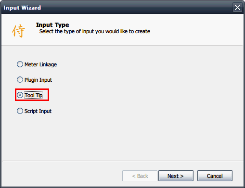Dismiss the wizard with Cancel
Image resolution: width=245 pixels, height=188 pixels.
pos(215,176)
